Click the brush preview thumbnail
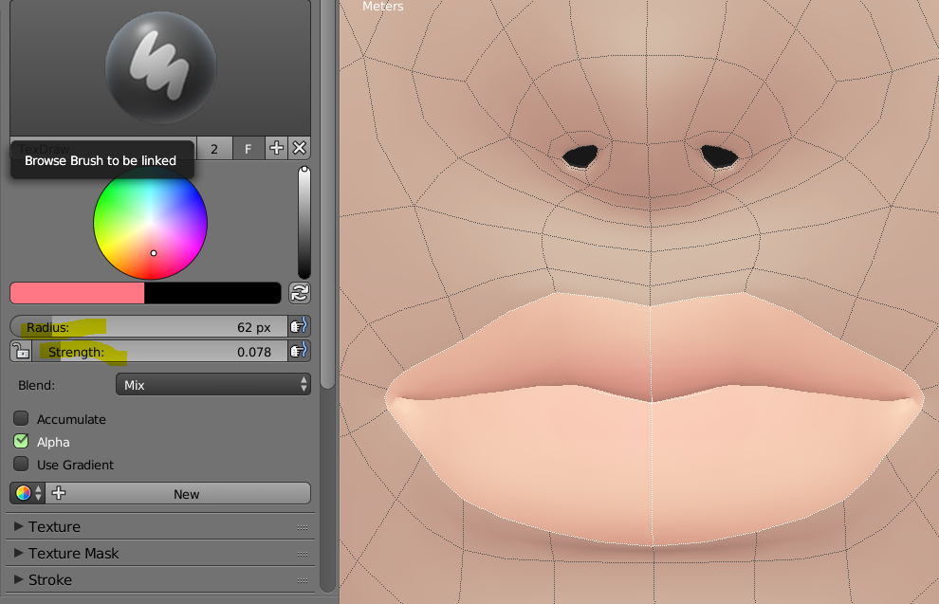Image resolution: width=939 pixels, height=604 pixels. coord(160,67)
